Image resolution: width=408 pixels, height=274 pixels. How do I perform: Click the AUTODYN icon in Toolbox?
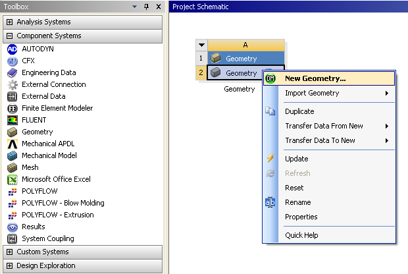pyautogui.click(x=13, y=49)
